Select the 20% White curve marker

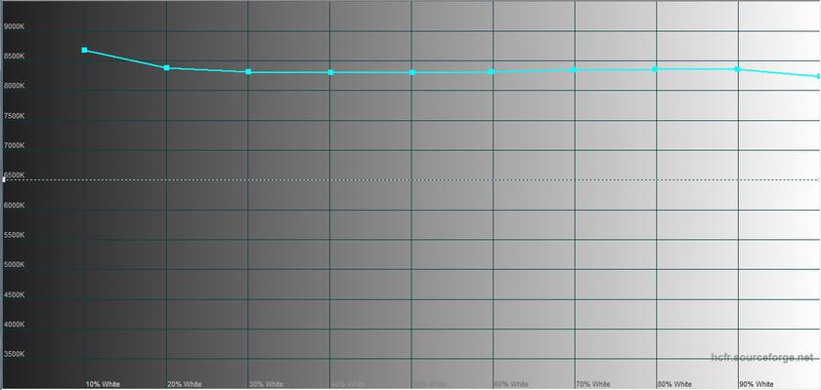click(x=167, y=68)
